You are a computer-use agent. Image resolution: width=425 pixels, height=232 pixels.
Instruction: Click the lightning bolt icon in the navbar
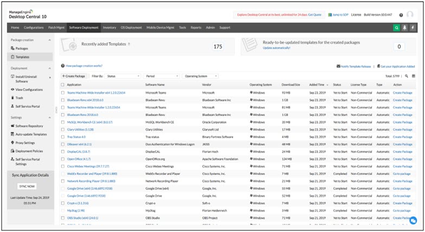pyautogui.click(x=413, y=28)
